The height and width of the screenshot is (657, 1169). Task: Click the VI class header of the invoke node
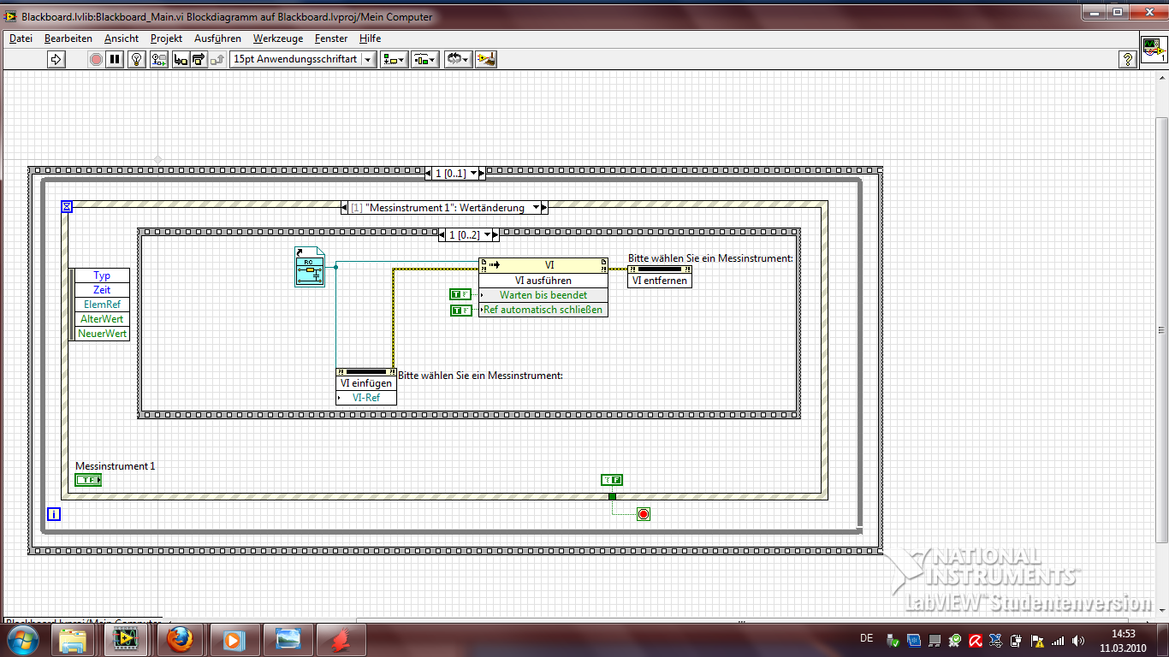(543, 266)
